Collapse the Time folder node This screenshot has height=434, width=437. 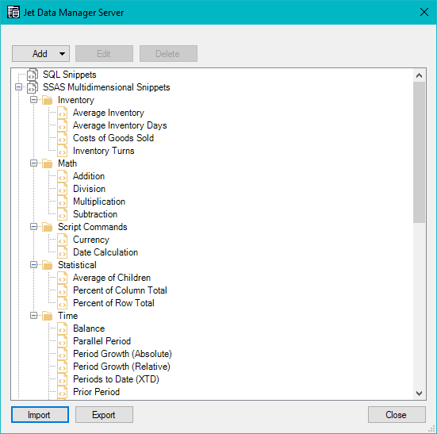pos(34,316)
